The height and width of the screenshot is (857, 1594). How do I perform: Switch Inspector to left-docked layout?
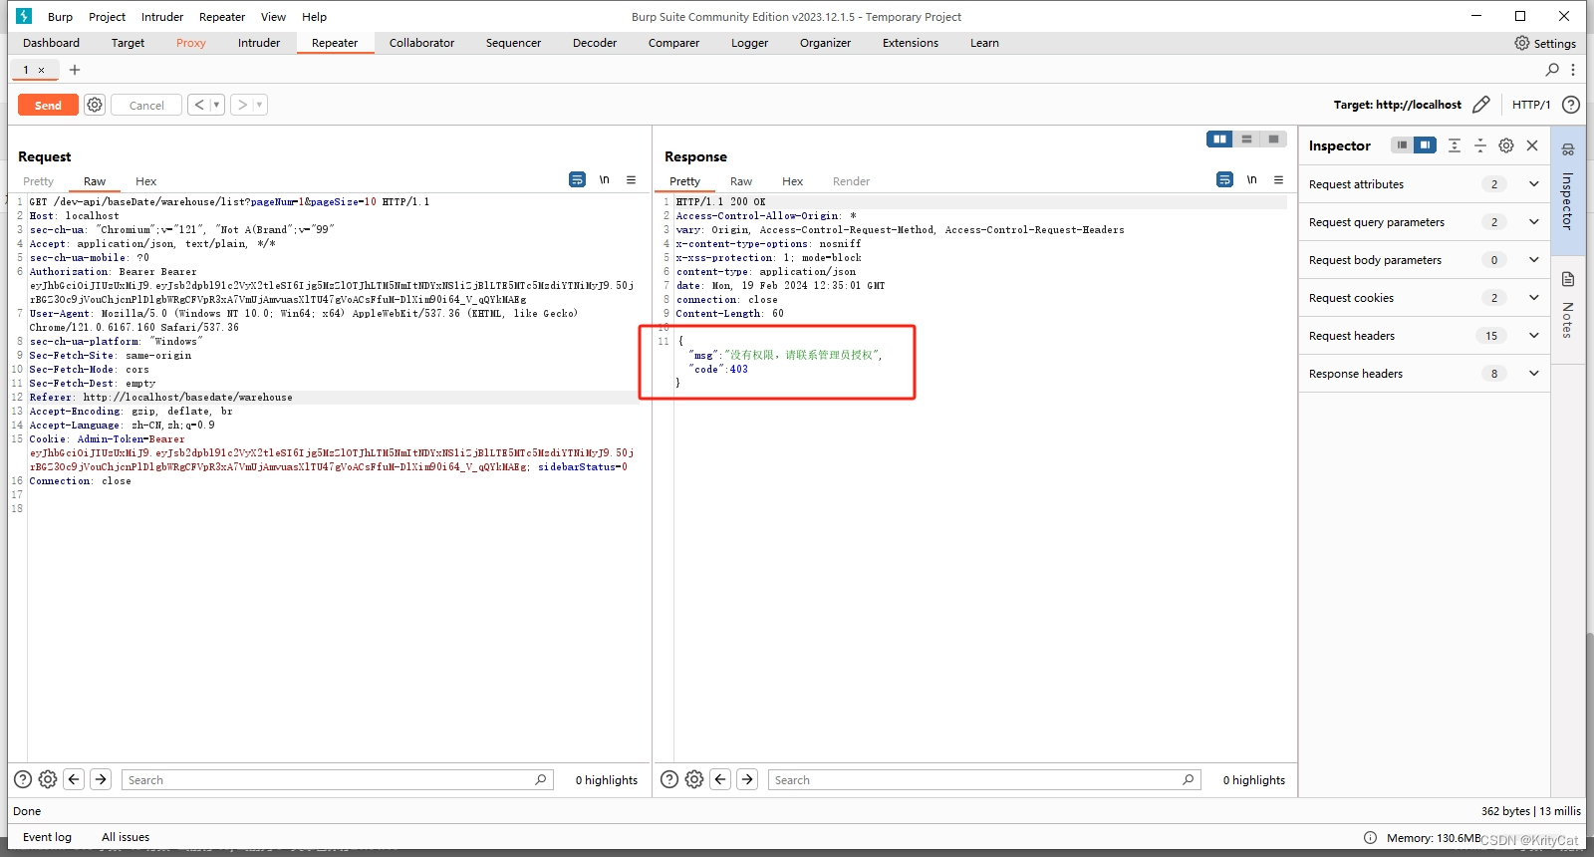pos(1402,145)
